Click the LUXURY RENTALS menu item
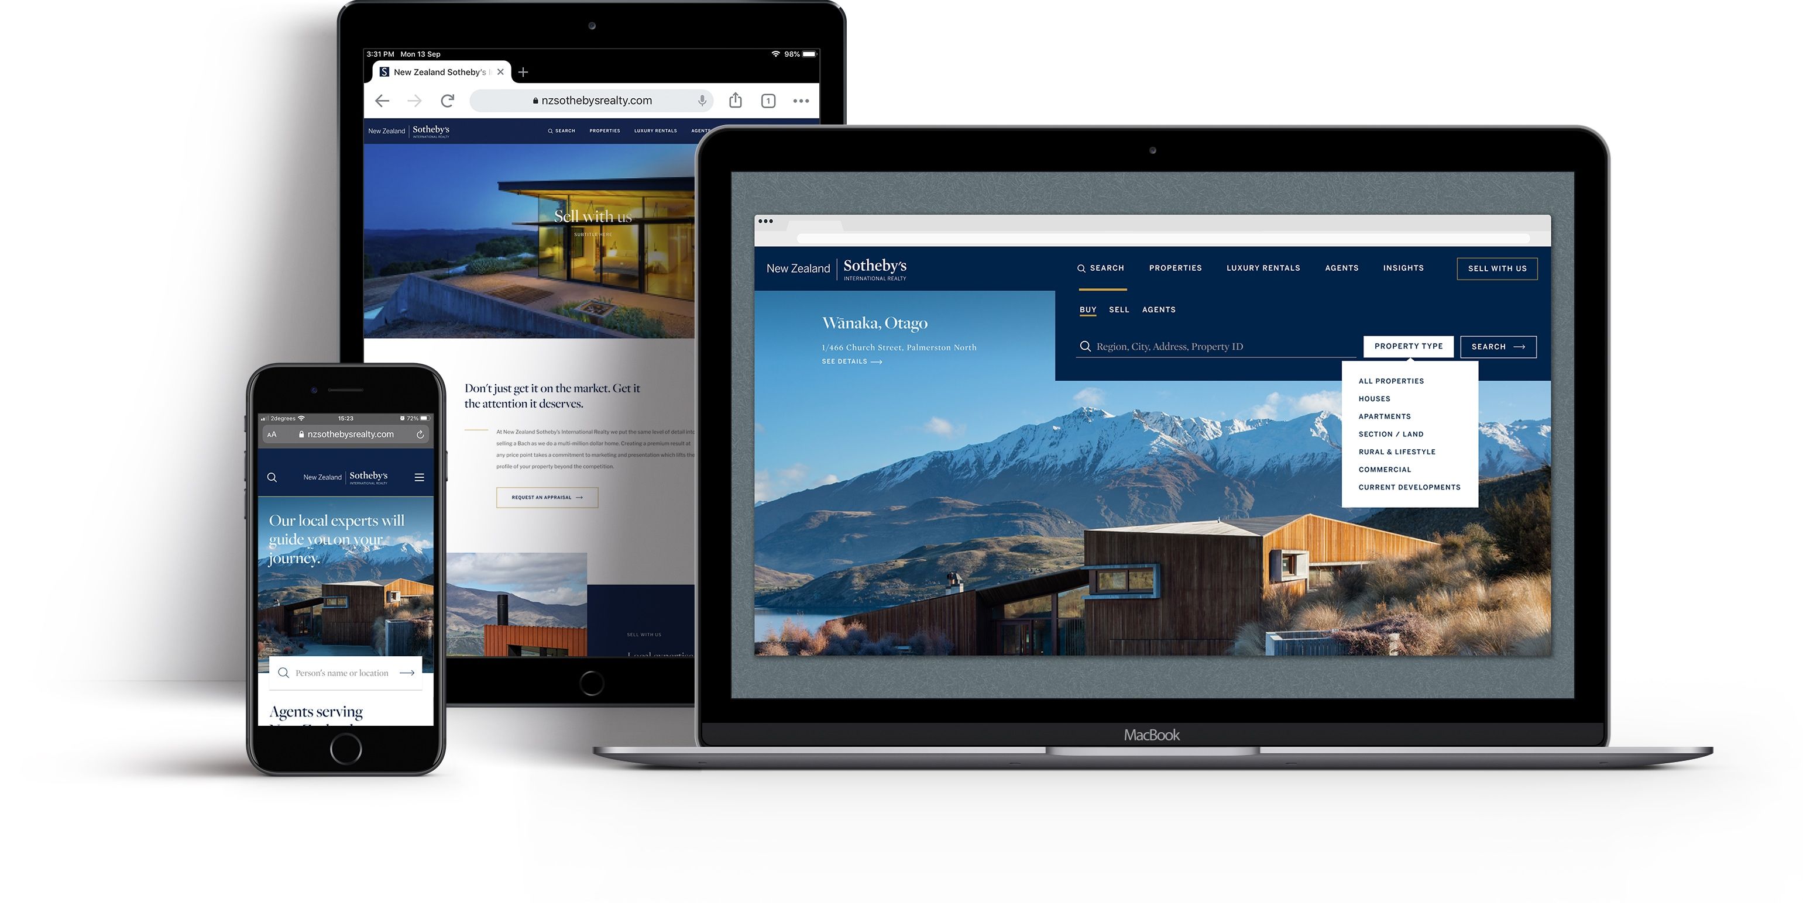This screenshot has width=1803, height=903. click(x=1264, y=267)
